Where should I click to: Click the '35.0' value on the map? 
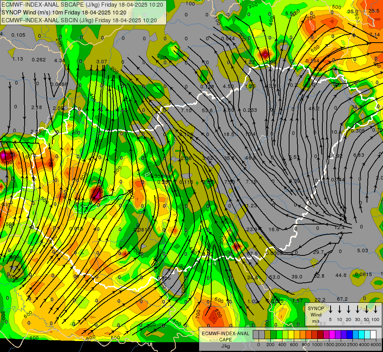pyautogui.click(x=353, y=11)
